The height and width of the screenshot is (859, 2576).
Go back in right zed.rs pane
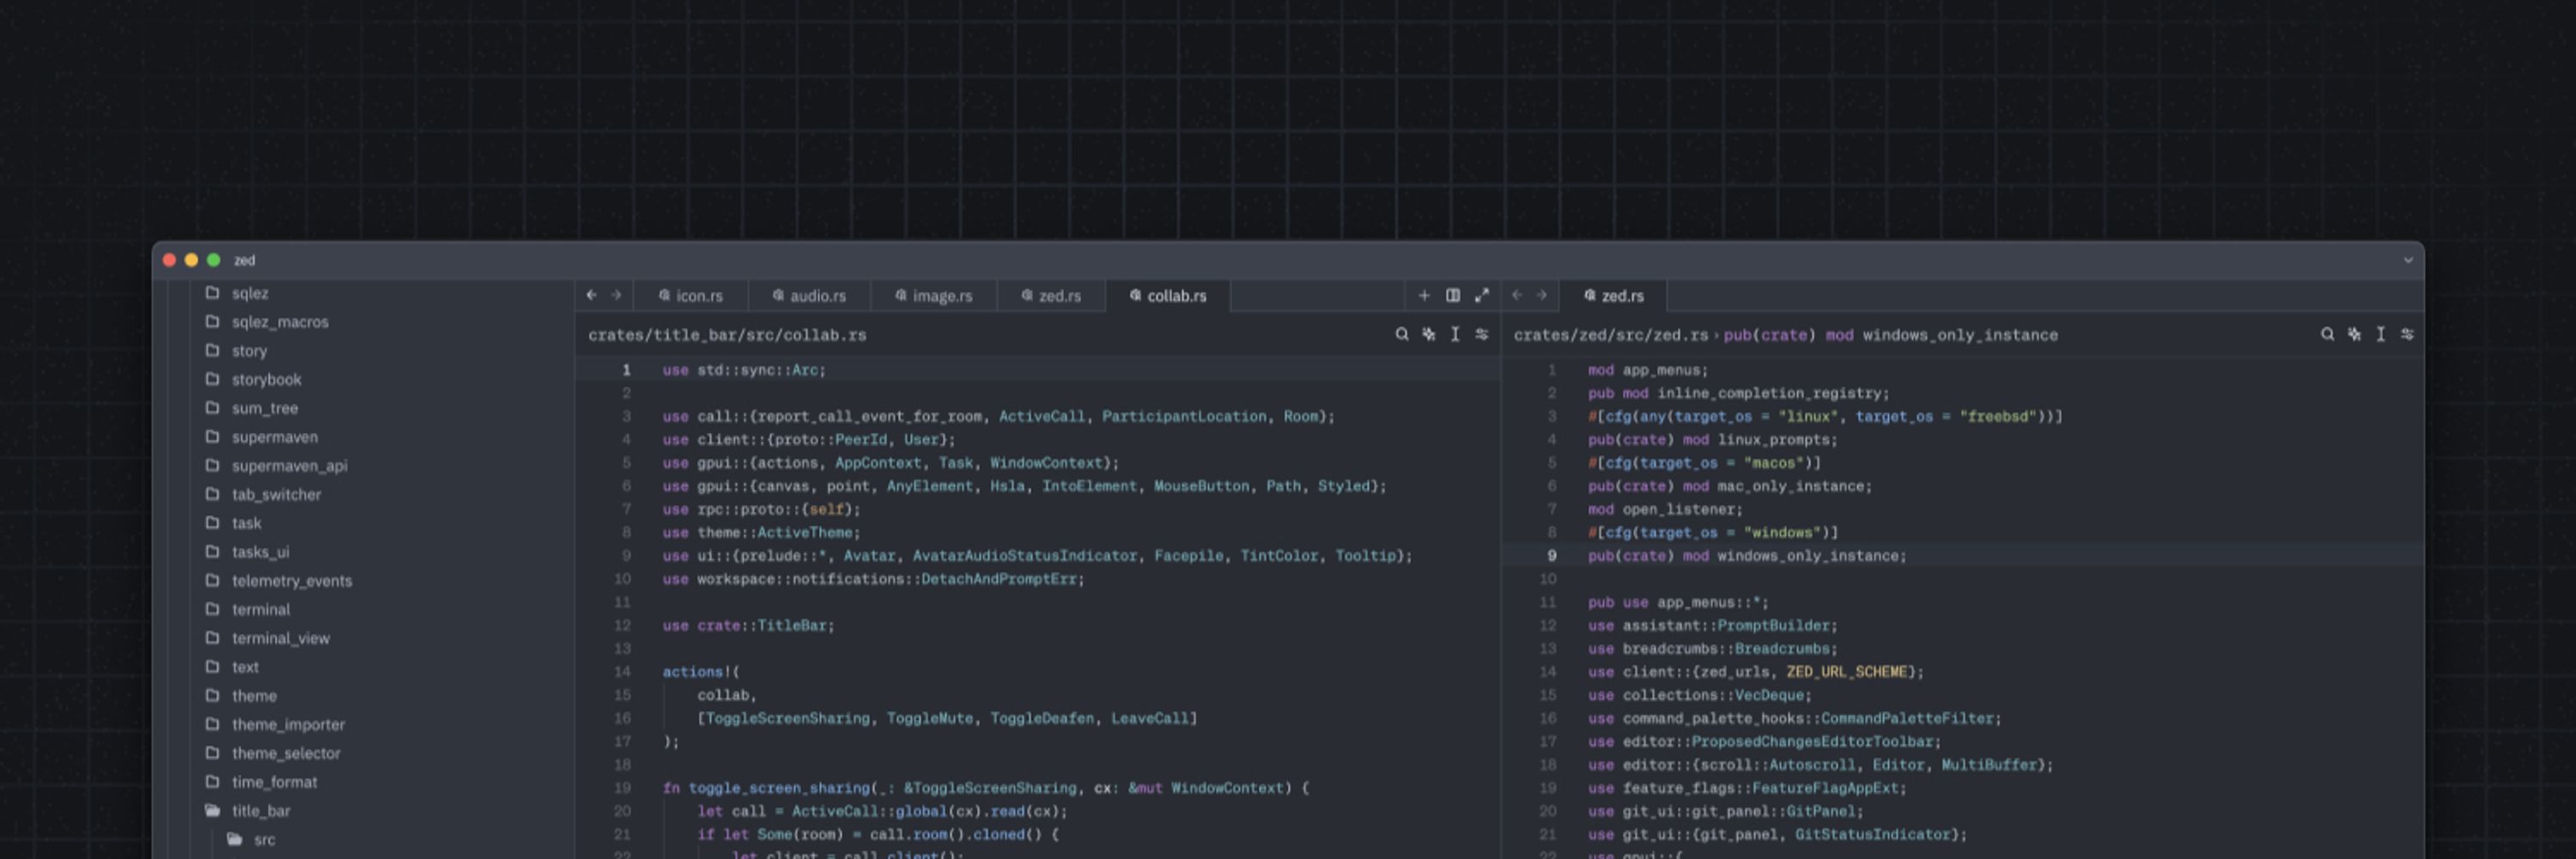pyautogui.click(x=1517, y=295)
